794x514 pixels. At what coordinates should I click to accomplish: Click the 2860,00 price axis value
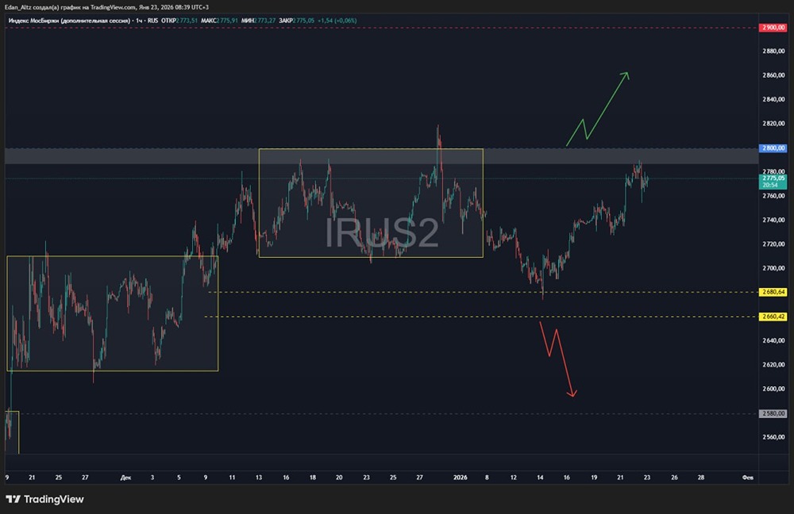pos(773,75)
